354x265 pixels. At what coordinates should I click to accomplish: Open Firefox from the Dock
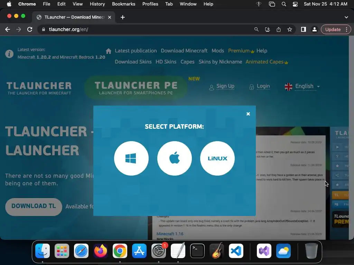coord(101,251)
